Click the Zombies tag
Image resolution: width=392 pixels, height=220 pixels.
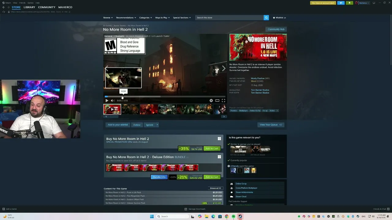click(x=234, y=111)
